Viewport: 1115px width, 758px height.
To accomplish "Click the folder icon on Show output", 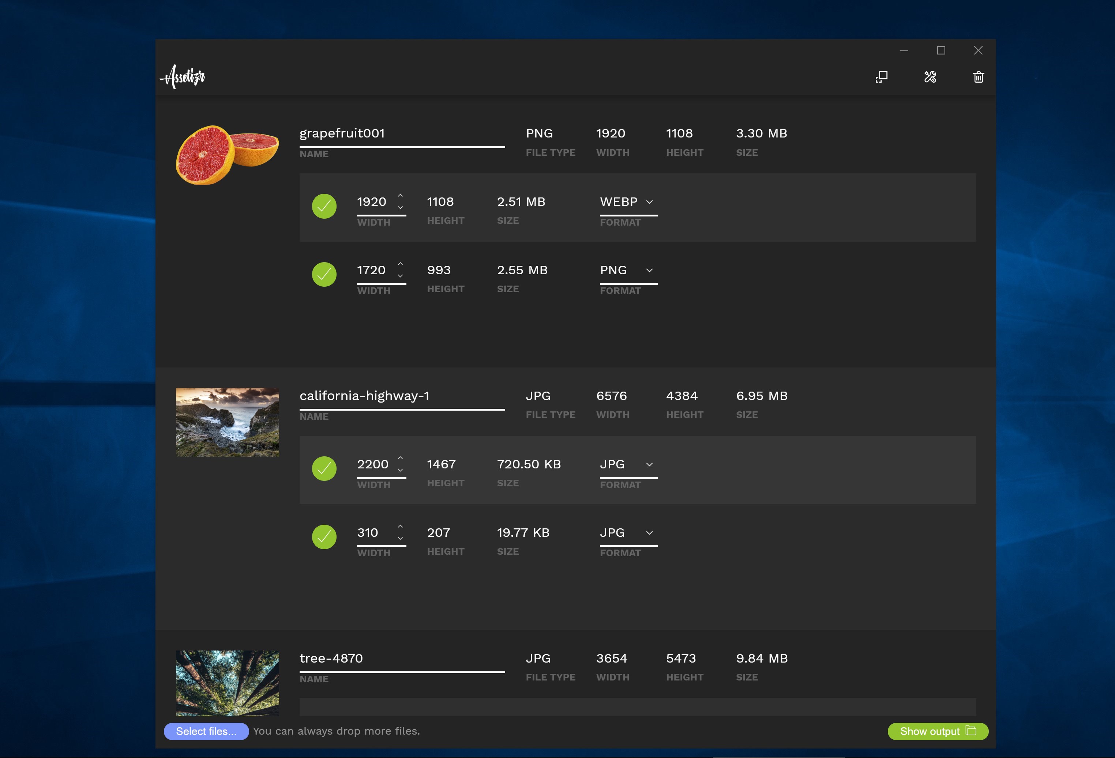I will pyautogui.click(x=971, y=731).
